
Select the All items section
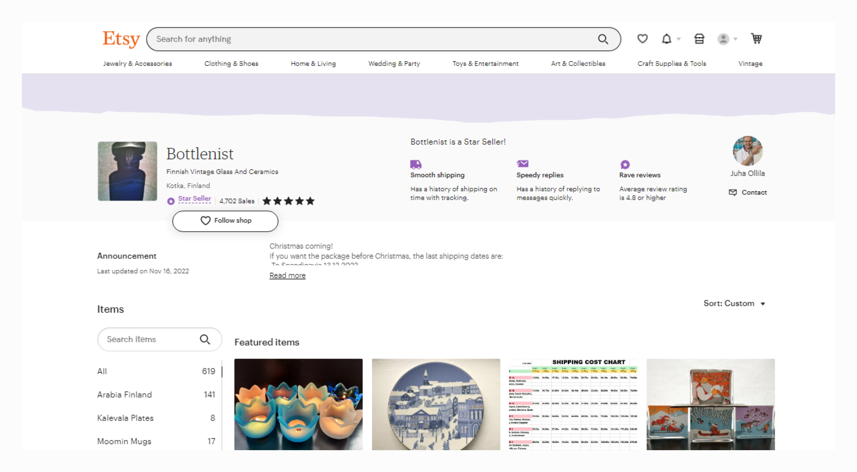[x=156, y=371]
